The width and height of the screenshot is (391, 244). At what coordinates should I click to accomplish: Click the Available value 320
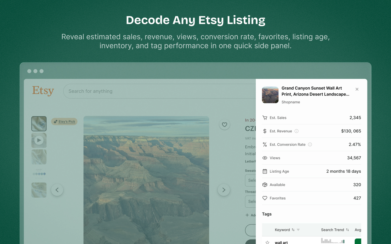pos(357,185)
